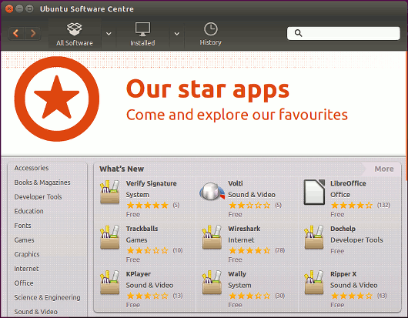Select the Fonts category
The height and width of the screenshot is (318, 408).
22,226
